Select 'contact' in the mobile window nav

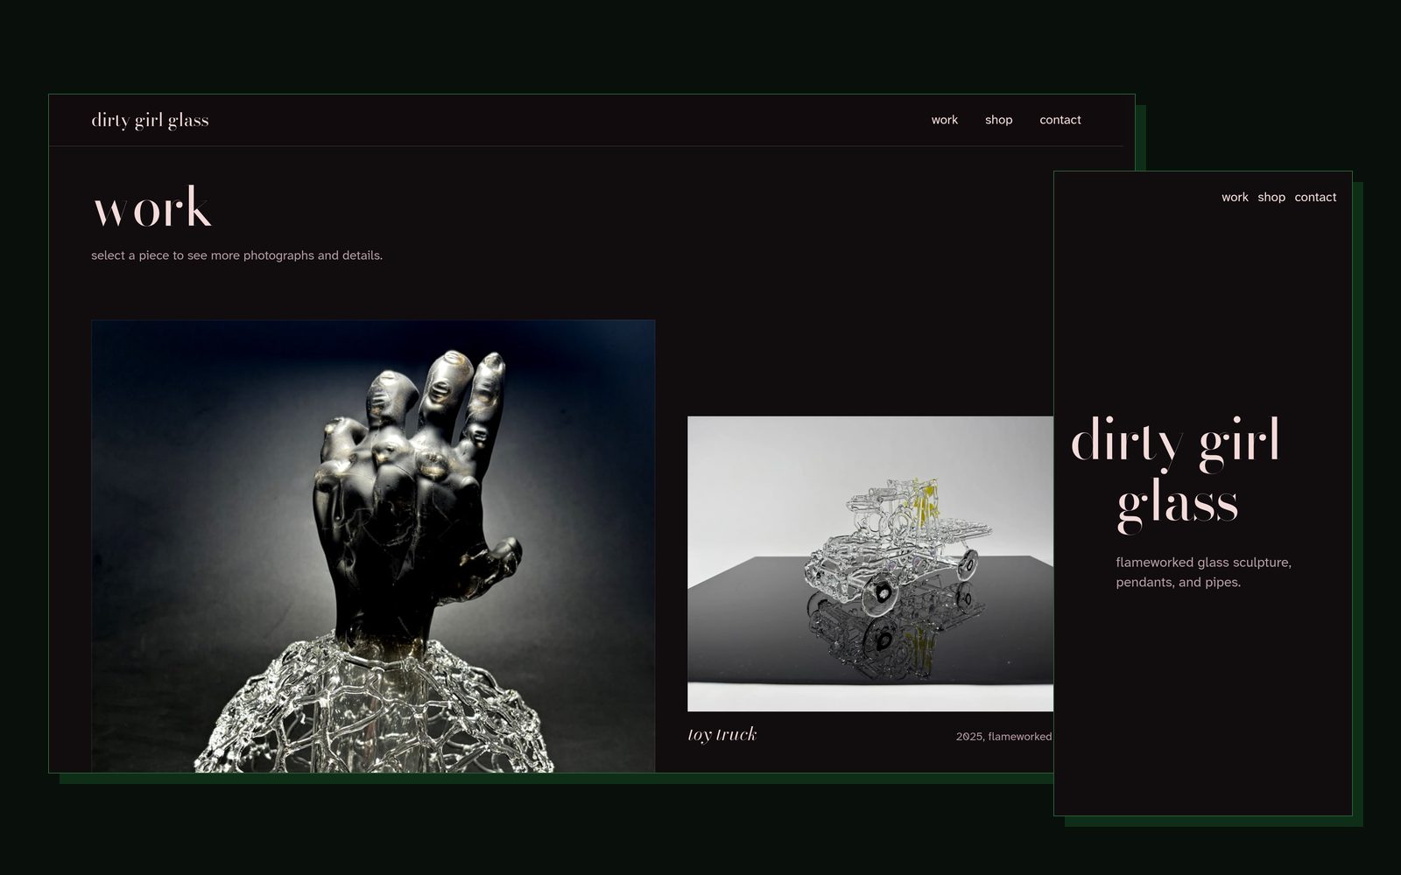(1315, 197)
